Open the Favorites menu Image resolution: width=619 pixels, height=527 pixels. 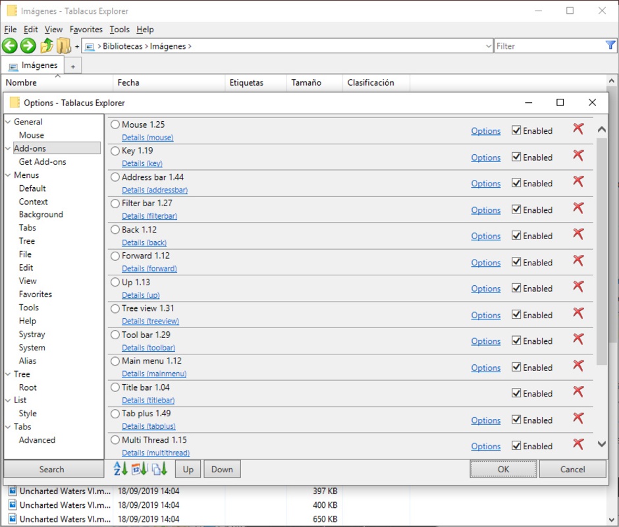(86, 29)
